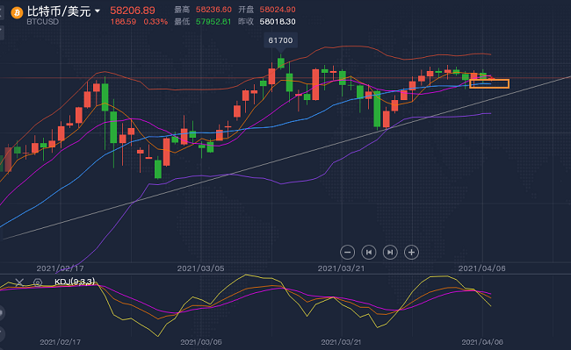Jump to latest data skip-forward button
Image resolution: width=571 pixels, height=350 pixels.
390,253
